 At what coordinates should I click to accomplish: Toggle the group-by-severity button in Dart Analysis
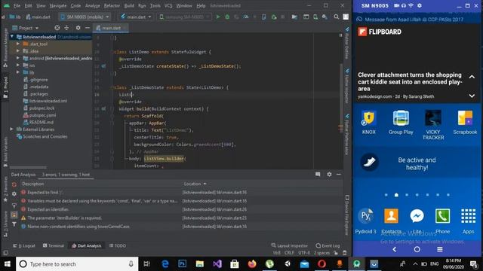(14, 215)
